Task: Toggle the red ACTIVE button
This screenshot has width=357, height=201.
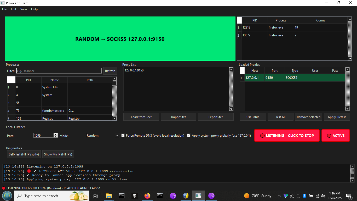Action: click(x=336, y=136)
